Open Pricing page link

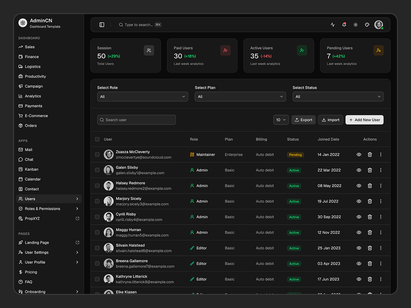click(49, 272)
